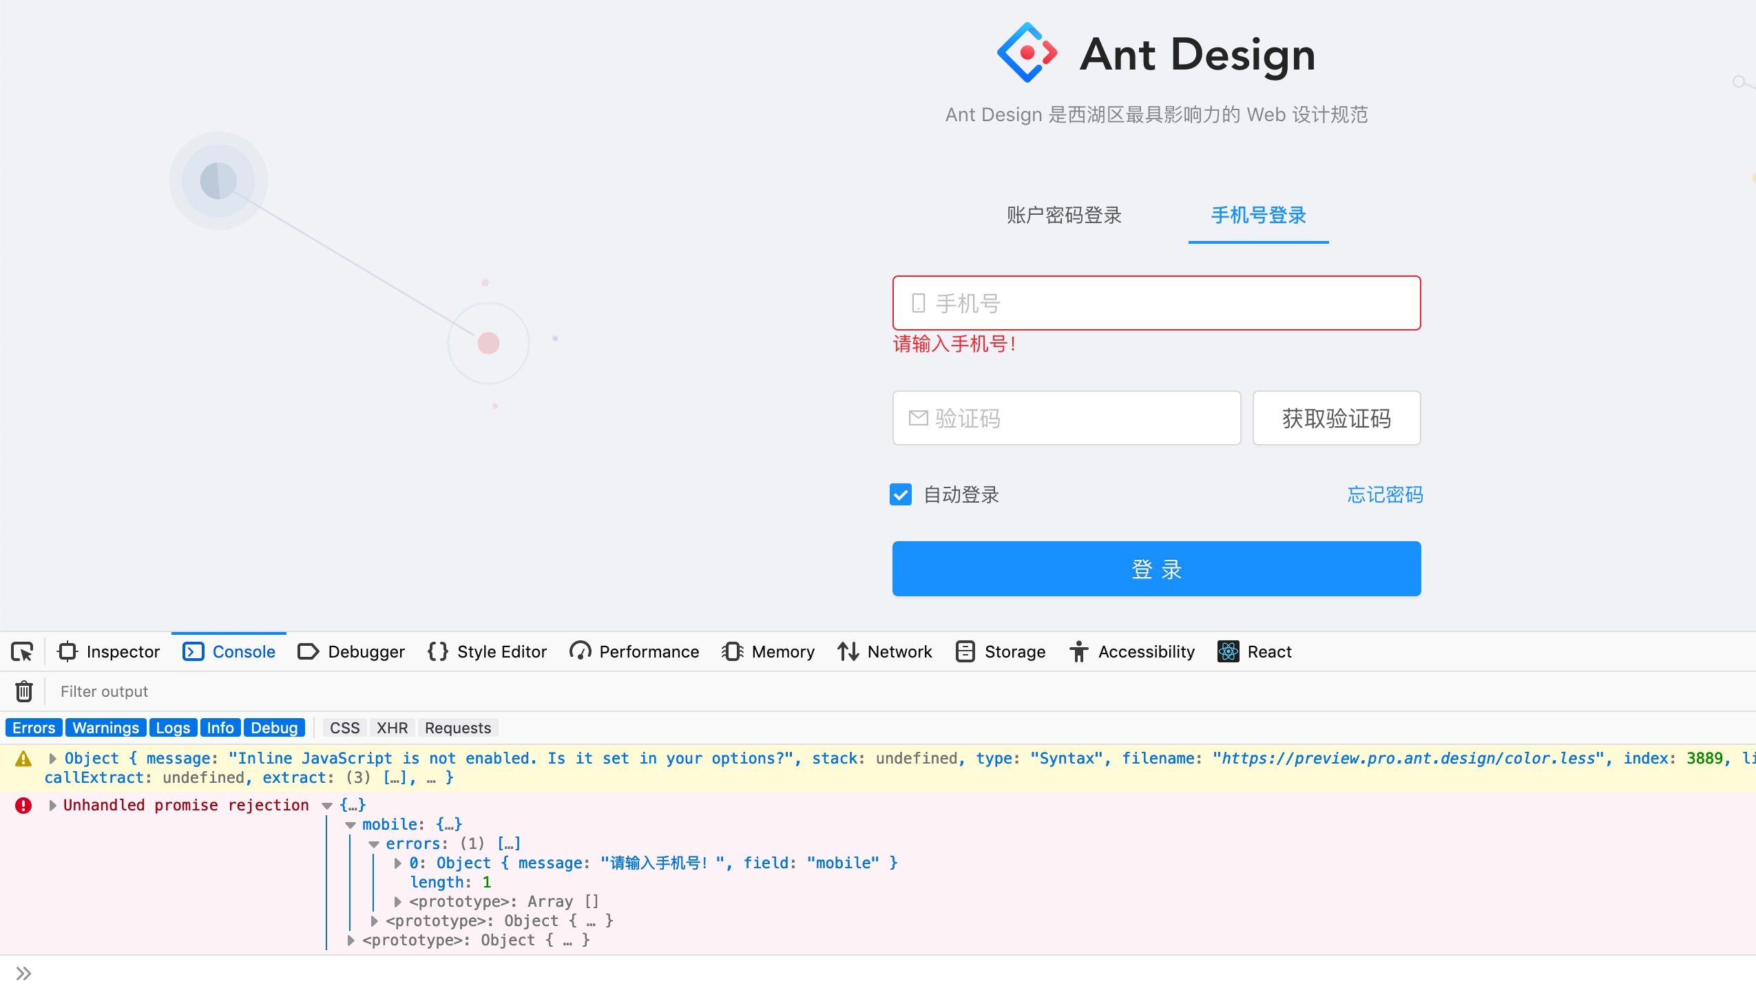
Task: Click the 验证码 input field
Action: pyautogui.click(x=1065, y=417)
